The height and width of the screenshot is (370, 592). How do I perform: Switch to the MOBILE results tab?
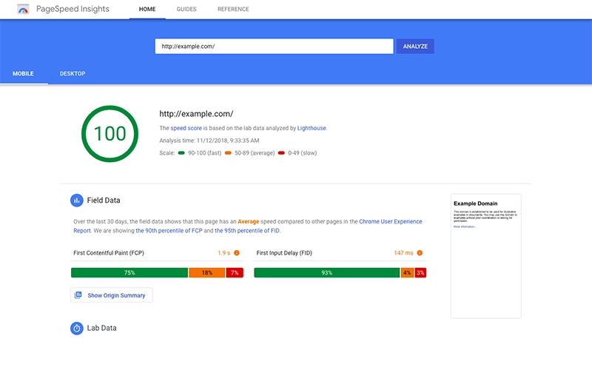[x=23, y=73]
